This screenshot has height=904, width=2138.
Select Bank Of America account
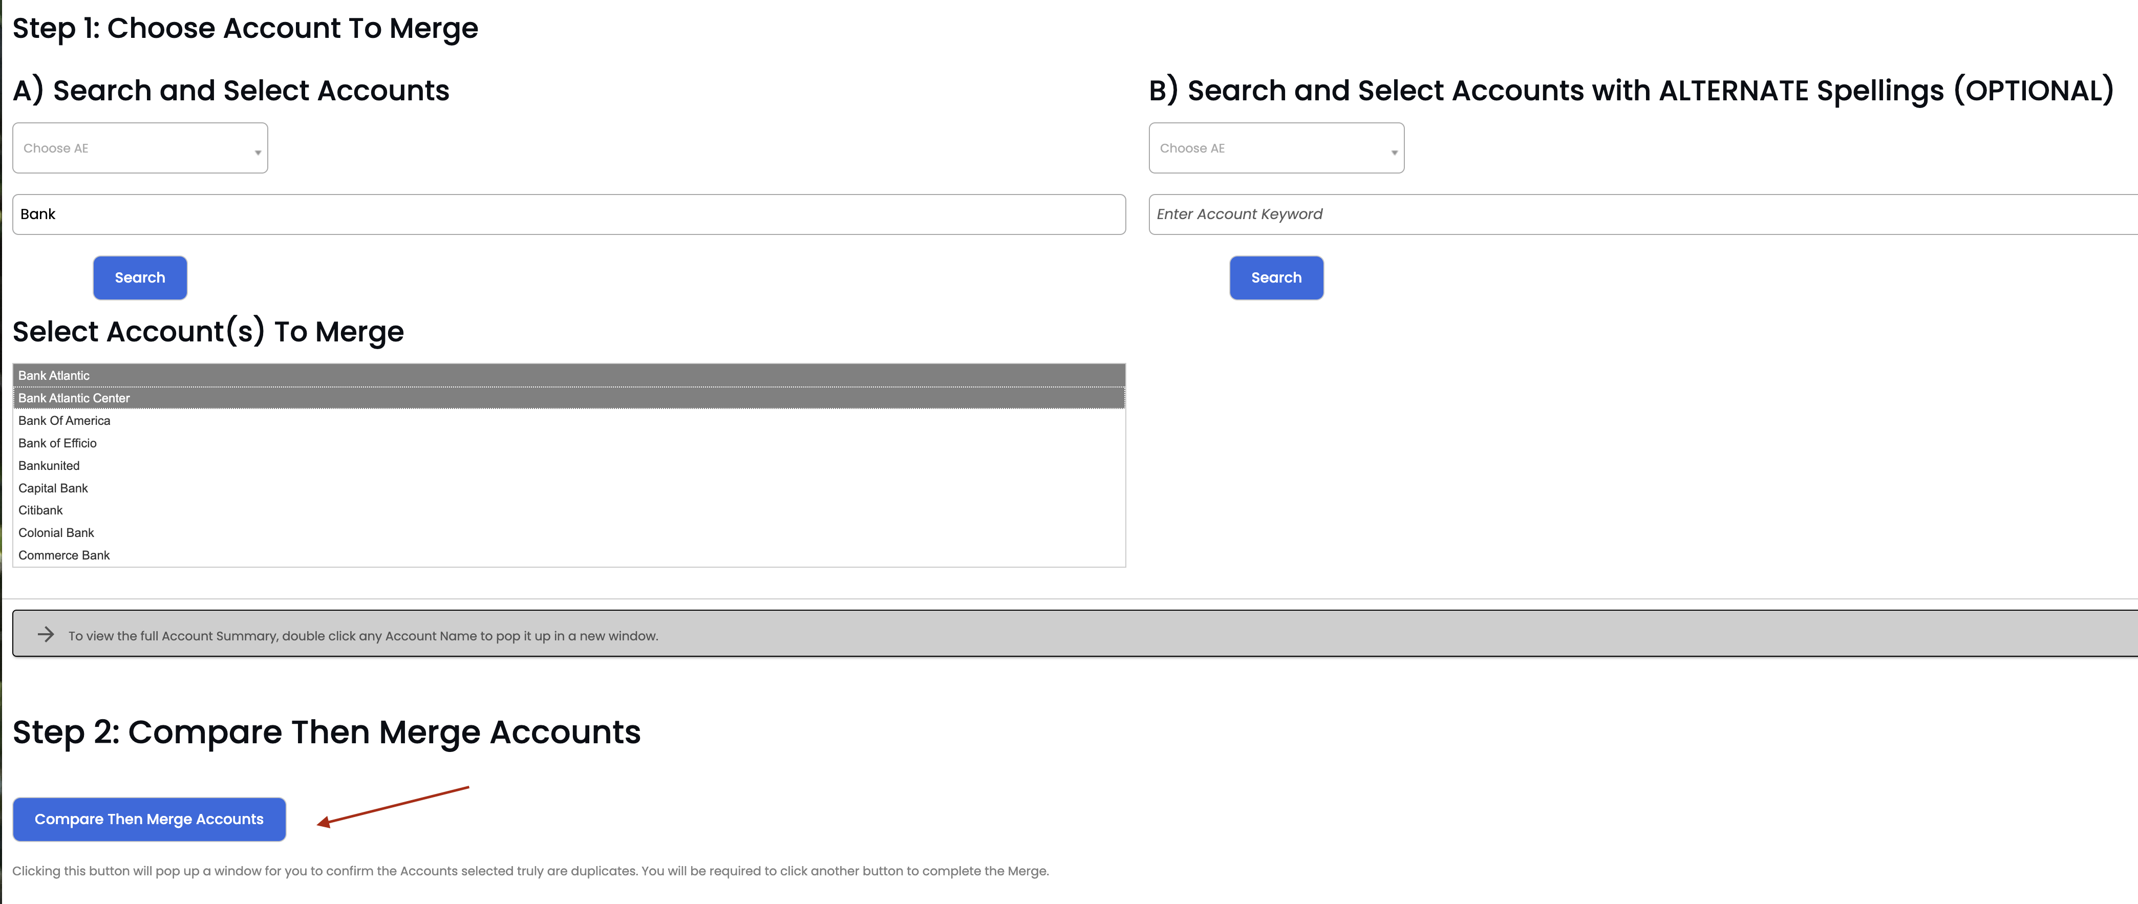569,420
